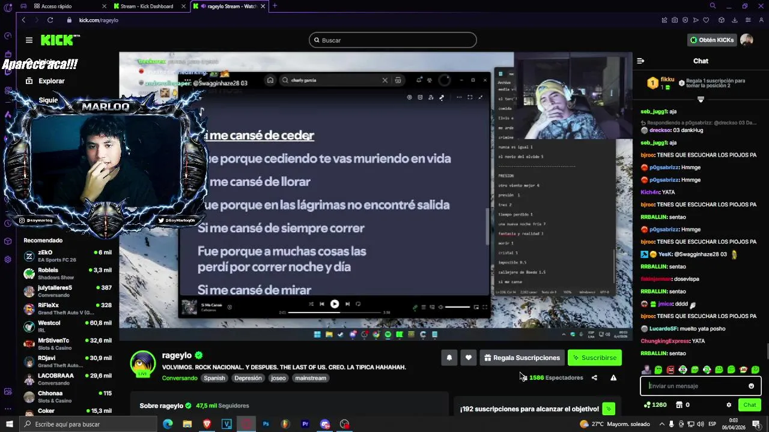Click browser ad-blocker shield icon
Viewport: 769px width, 432px height.
(x=685, y=20)
